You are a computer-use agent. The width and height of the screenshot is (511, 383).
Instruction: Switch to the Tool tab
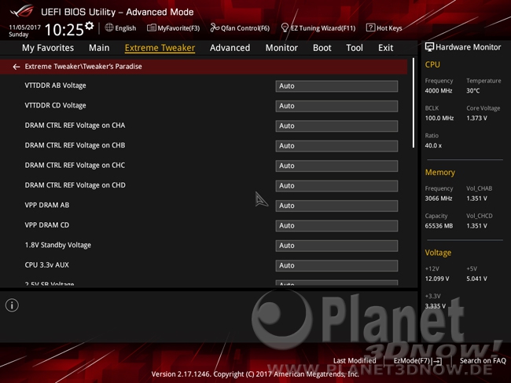pos(355,48)
